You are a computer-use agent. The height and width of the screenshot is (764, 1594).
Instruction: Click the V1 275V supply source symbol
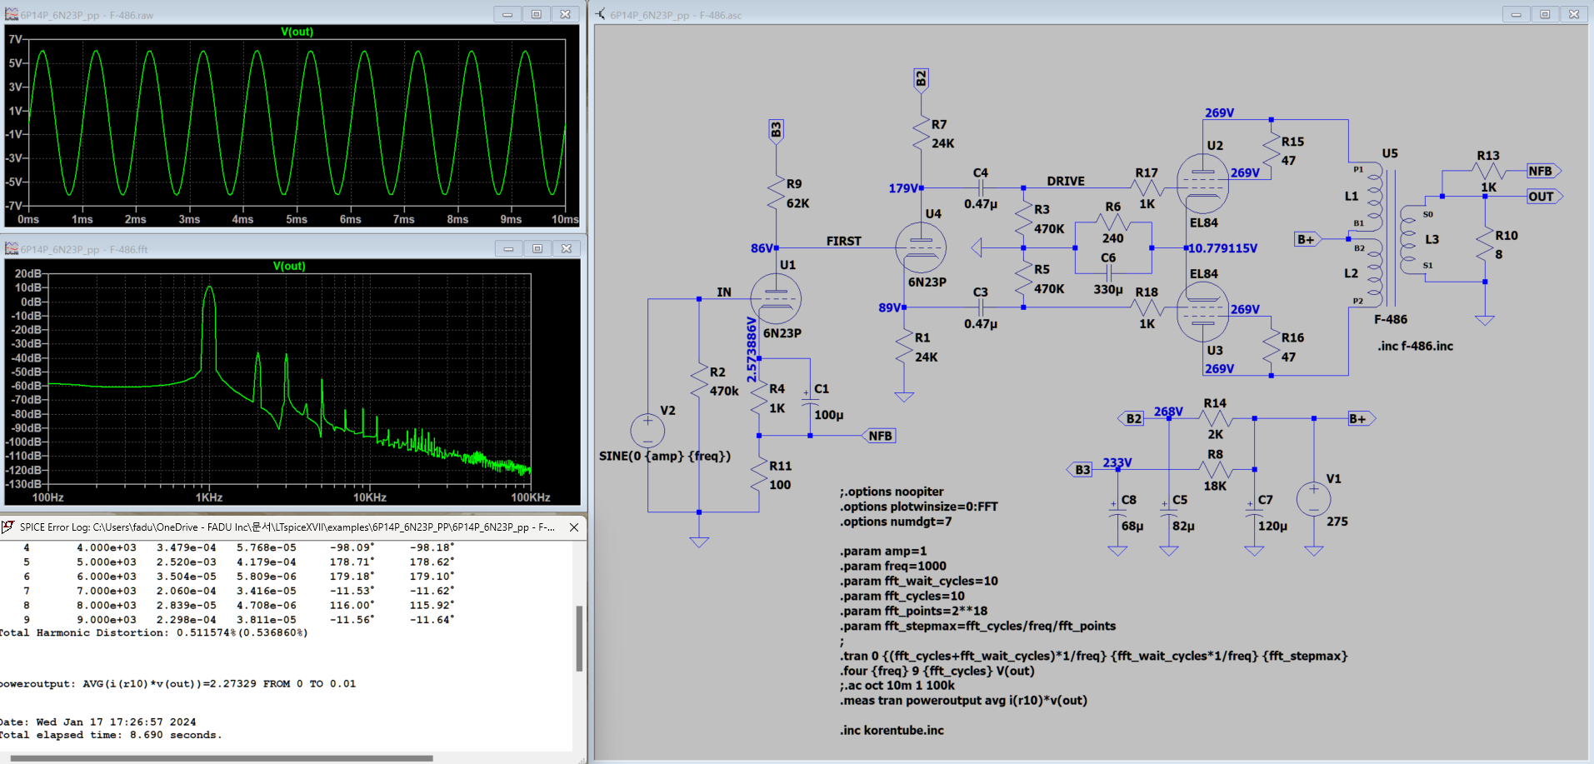pos(1313,499)
